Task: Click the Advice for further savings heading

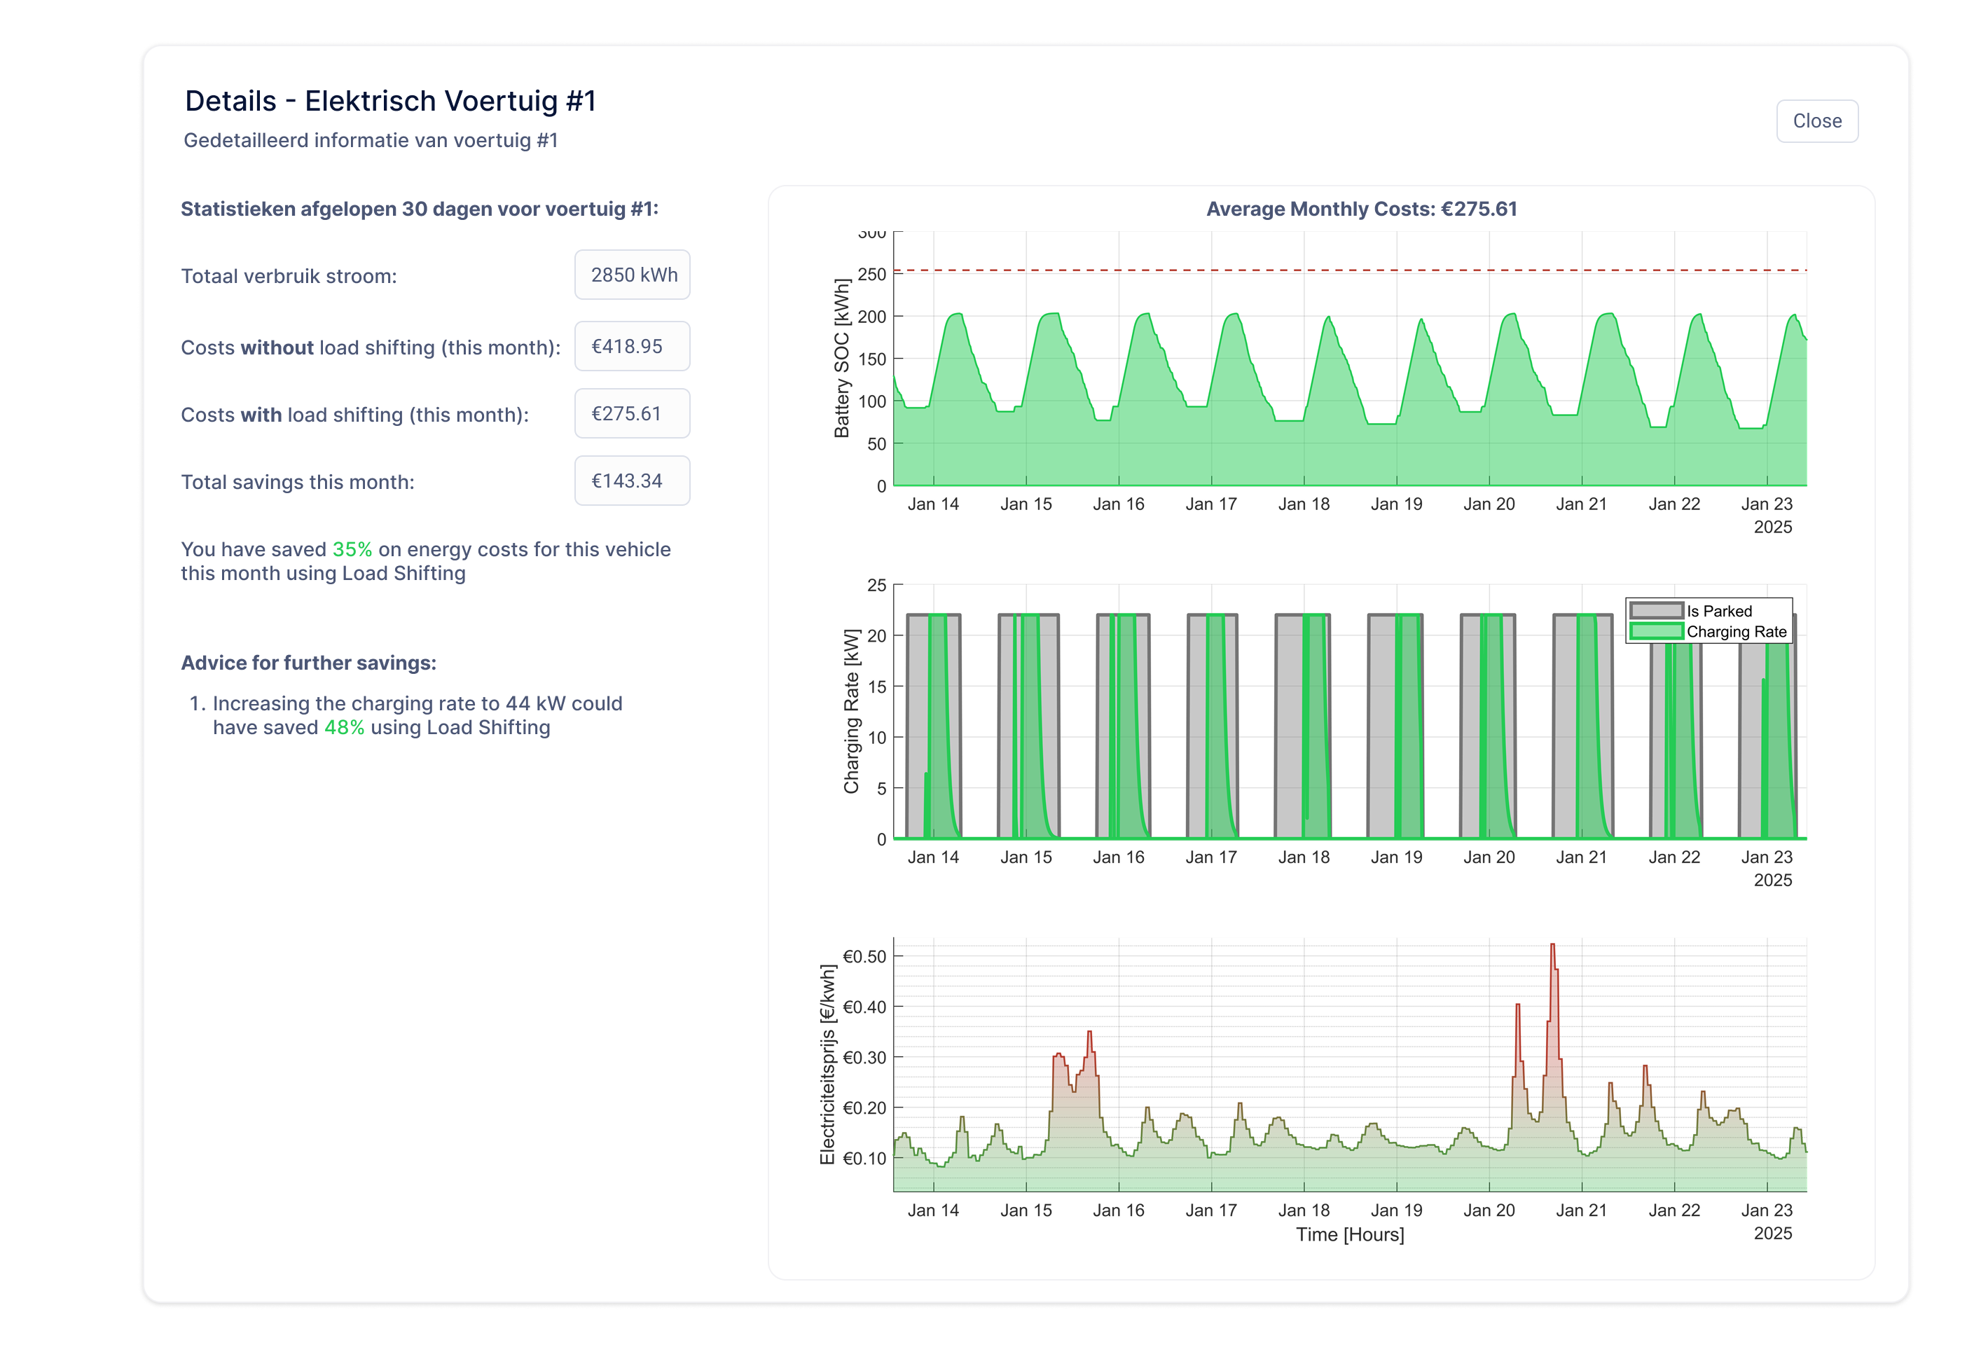Action: tap(308, 663)
